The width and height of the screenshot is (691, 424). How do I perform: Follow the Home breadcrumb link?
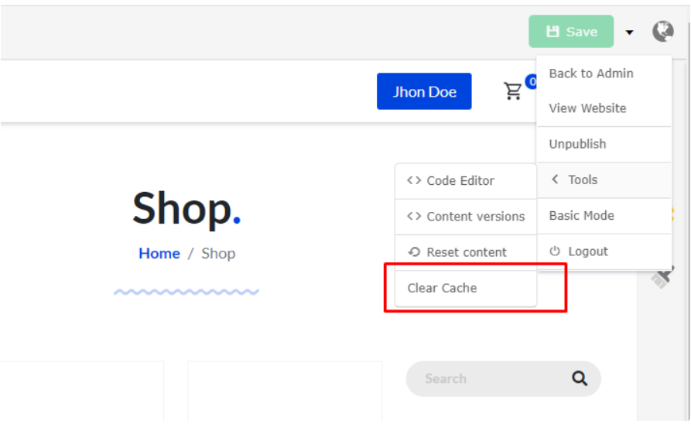tap(159, 254)
